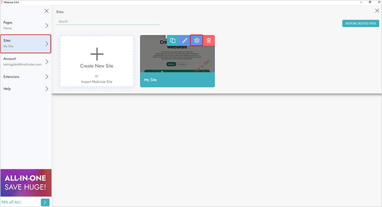This screenshot has width=382, height=207.
Task: Click the Create New Site label
Action: (97, 66)
